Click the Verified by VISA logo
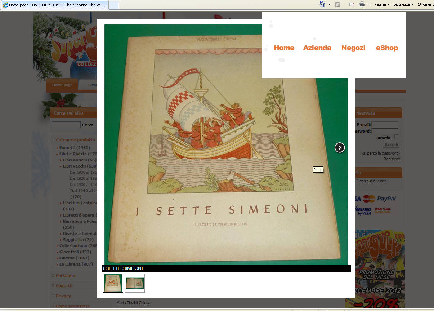Image resolution: width=434 pixels, height=311 pixels. (363, 211)
